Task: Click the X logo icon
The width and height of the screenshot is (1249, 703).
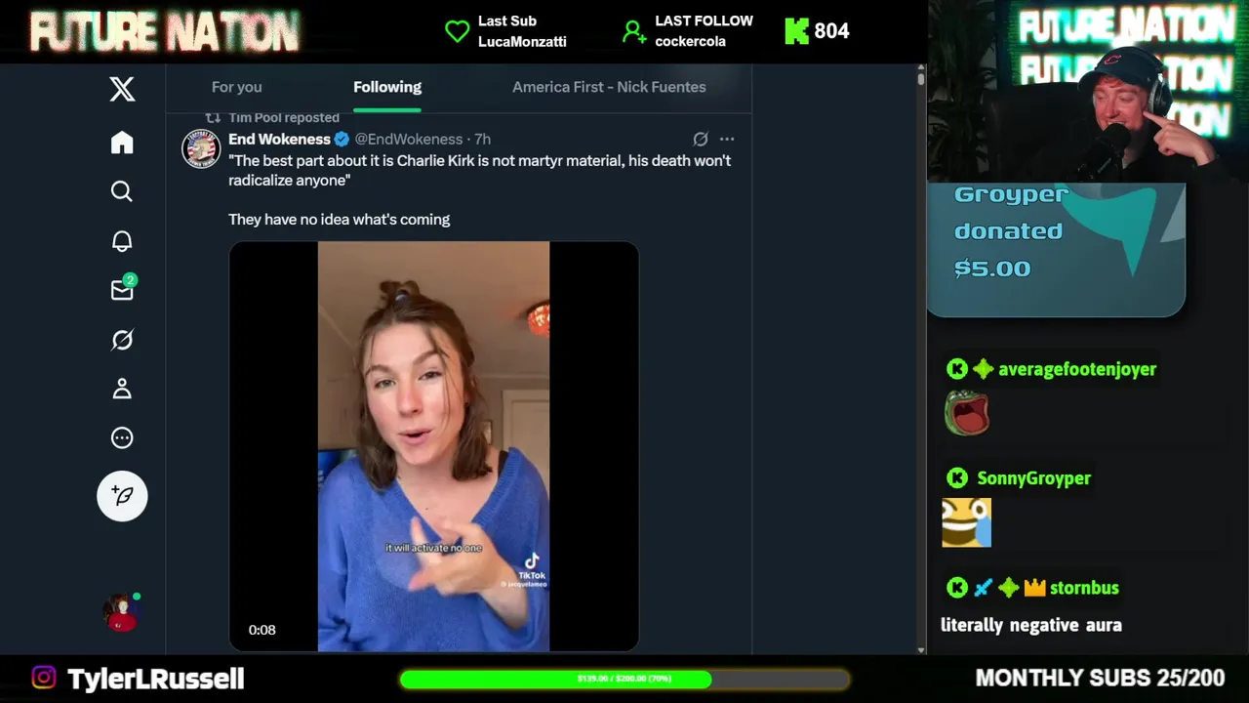Action: click(122, 90)
